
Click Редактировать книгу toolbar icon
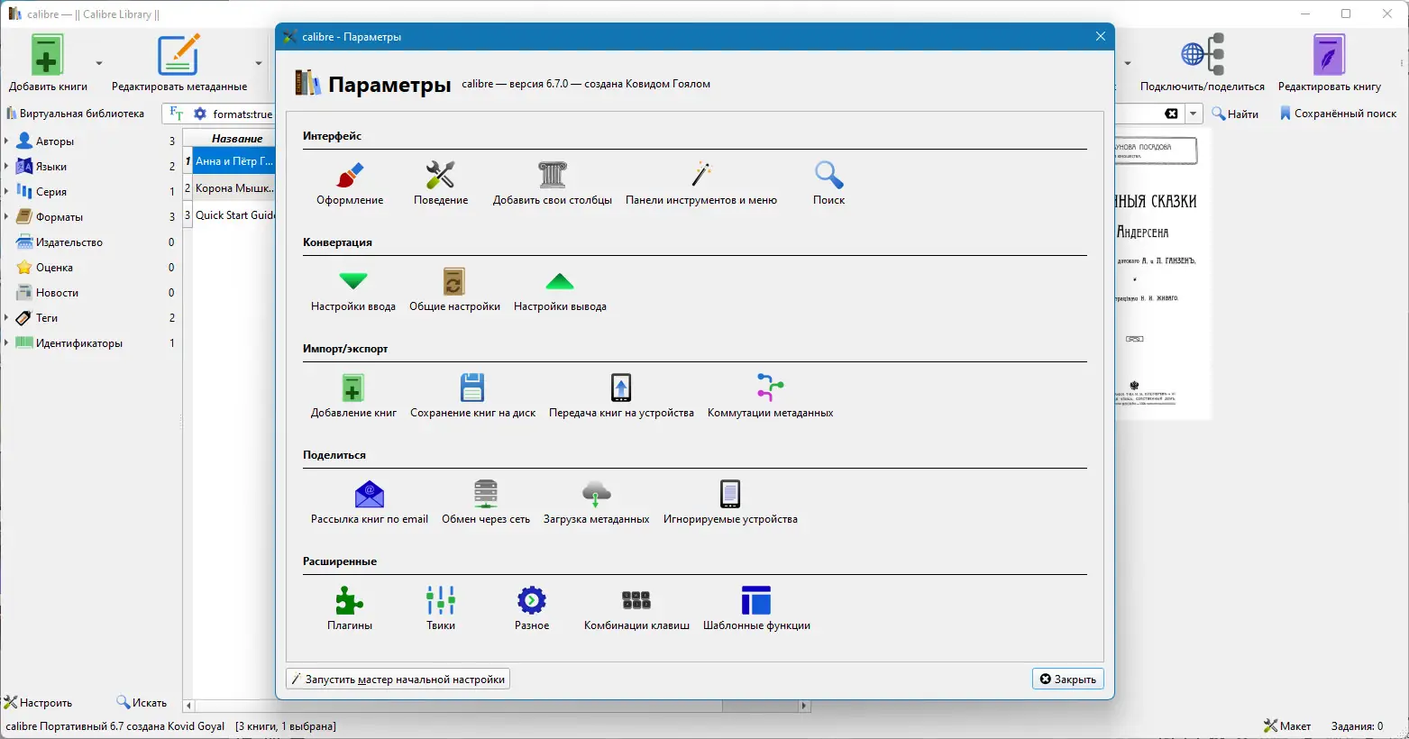pyautogui.click(x=1330, y=63)
